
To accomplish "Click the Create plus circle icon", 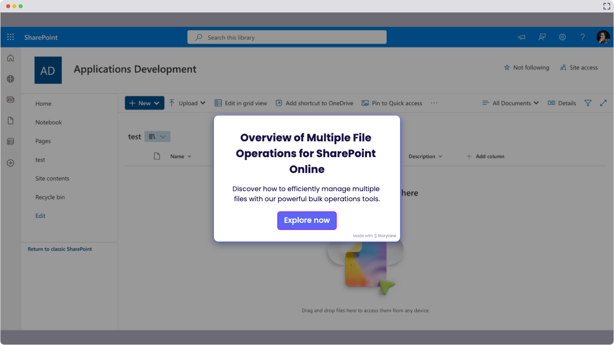I will pyautogui.click(x=11, y=163).
